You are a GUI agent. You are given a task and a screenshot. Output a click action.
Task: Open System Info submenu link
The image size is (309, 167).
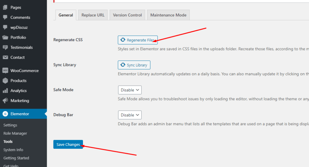click(13, 150)
